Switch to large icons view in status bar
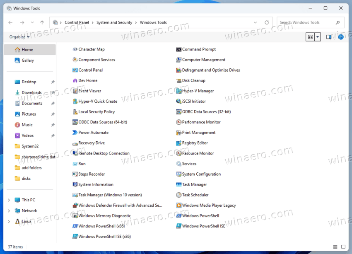352x254 pixels. click(343, 247)
